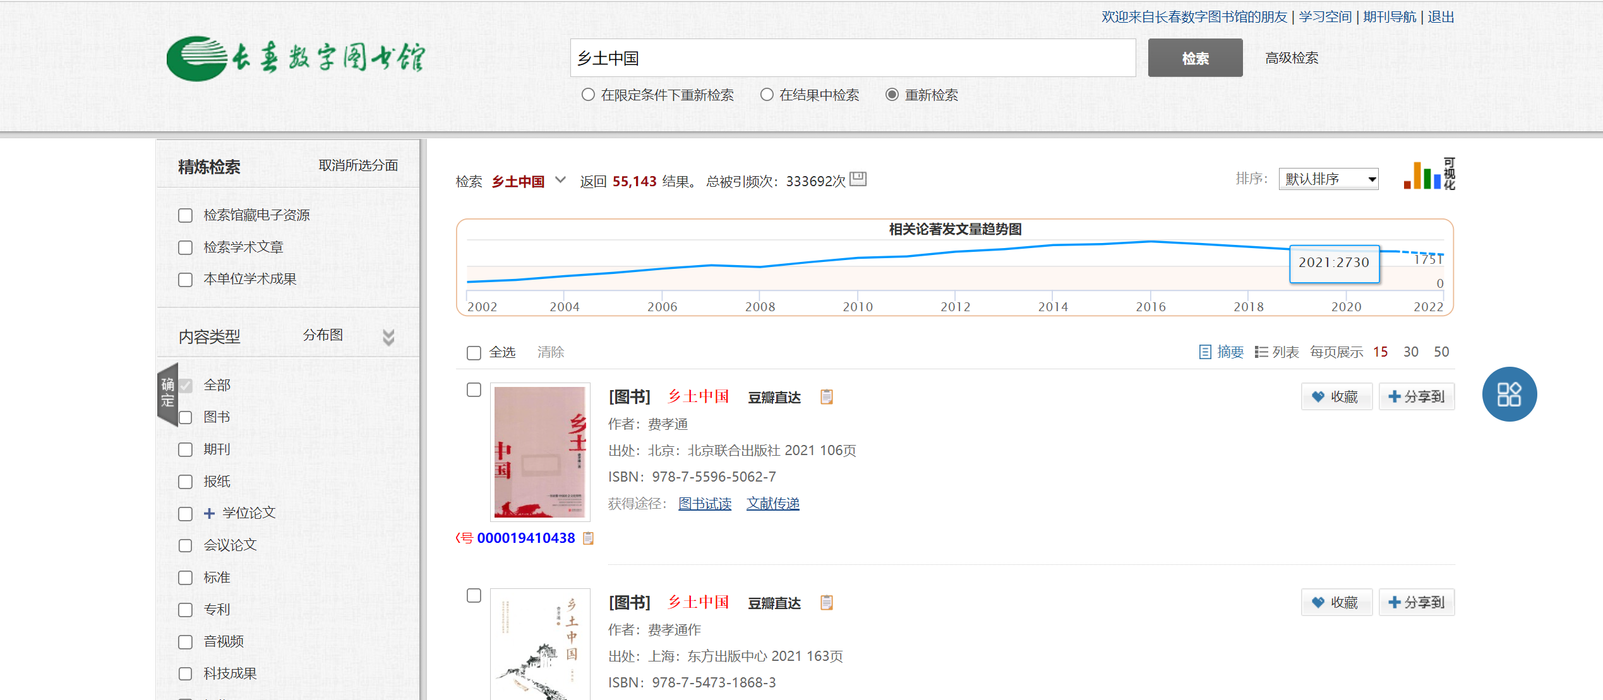Click the plus 分享到 button for second book
The height and width of the screenshot is (700, 1603).
(1416, 602)
